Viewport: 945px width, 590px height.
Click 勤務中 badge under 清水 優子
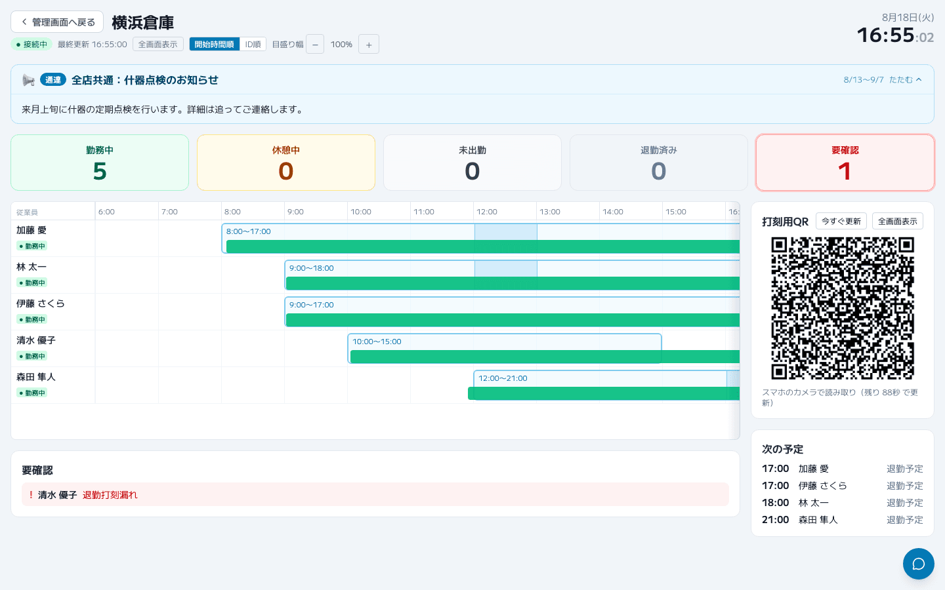pos(32,356)
